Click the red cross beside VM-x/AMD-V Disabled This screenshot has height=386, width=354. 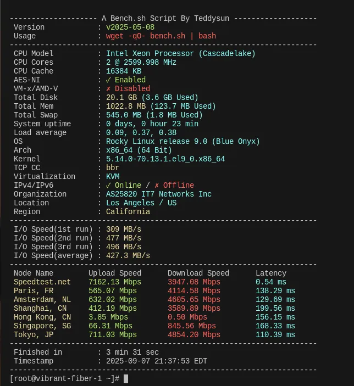tap(108, 88)
